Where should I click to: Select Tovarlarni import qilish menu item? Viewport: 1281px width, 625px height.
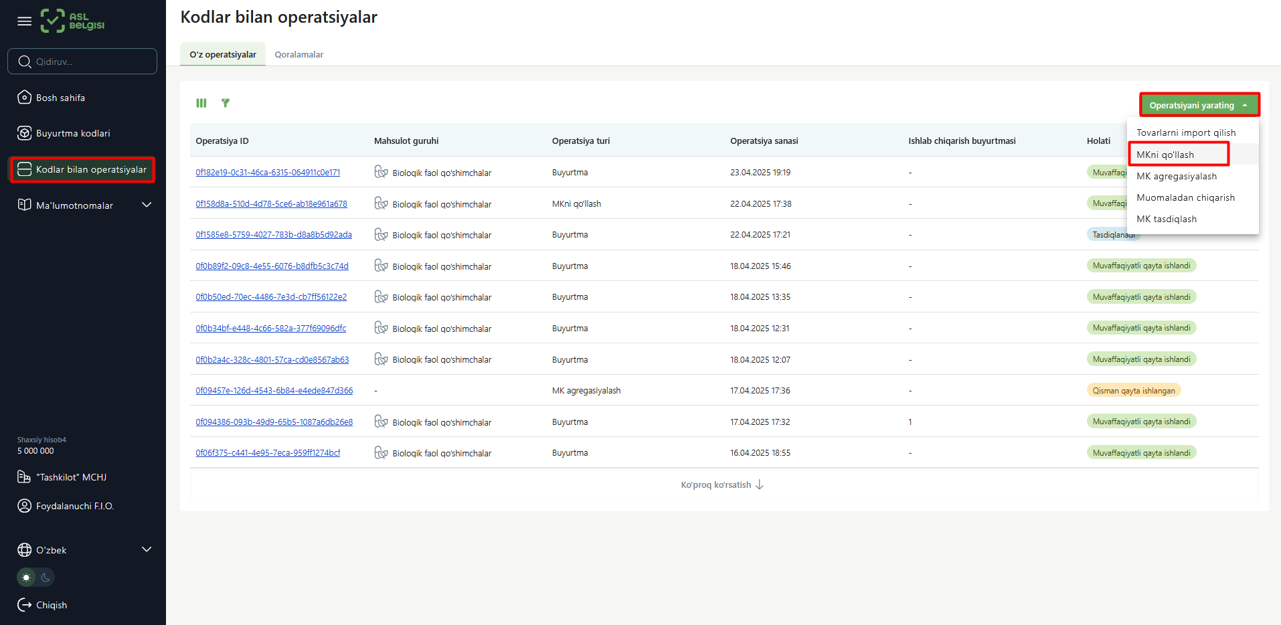coord(1193,132)
